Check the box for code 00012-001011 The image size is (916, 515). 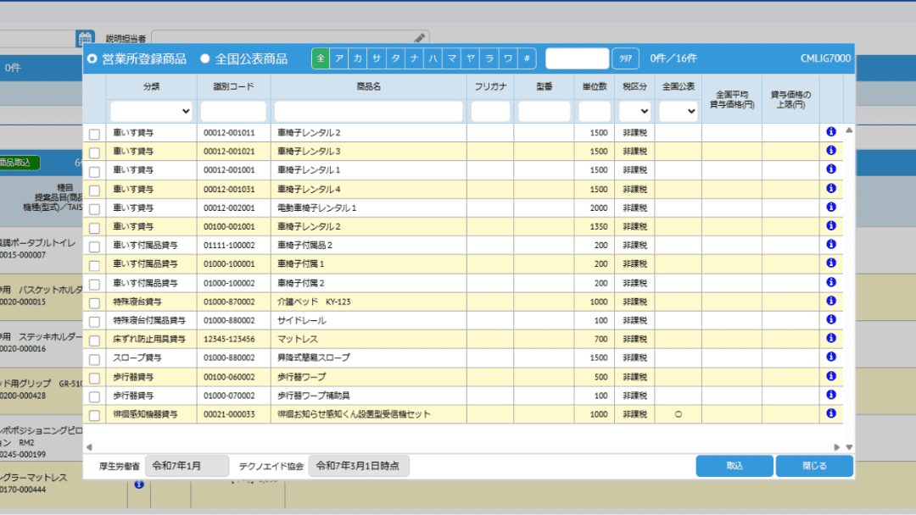[x=95, y=134]
